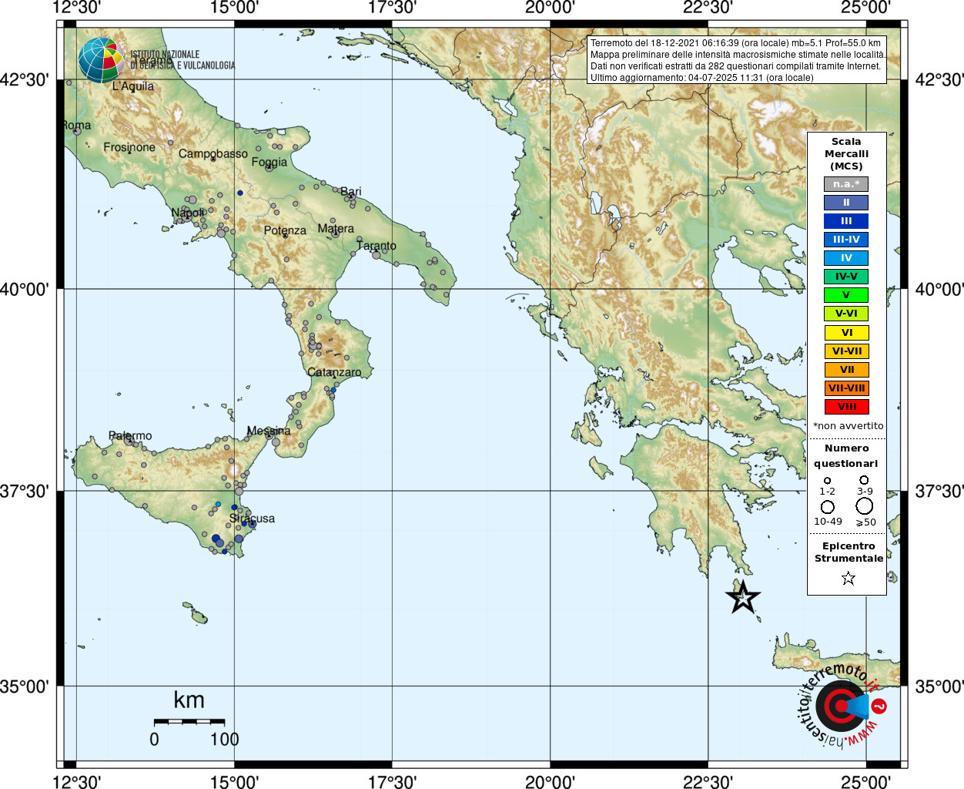This screenshot has width=964, height=789.
Task: Click the Catanzaro city label
Action: [334, 372]
